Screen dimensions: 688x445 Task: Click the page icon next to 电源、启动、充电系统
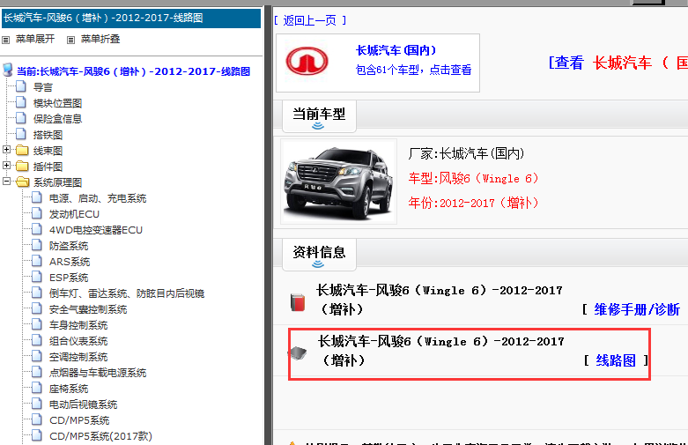[x=37, y=197]
